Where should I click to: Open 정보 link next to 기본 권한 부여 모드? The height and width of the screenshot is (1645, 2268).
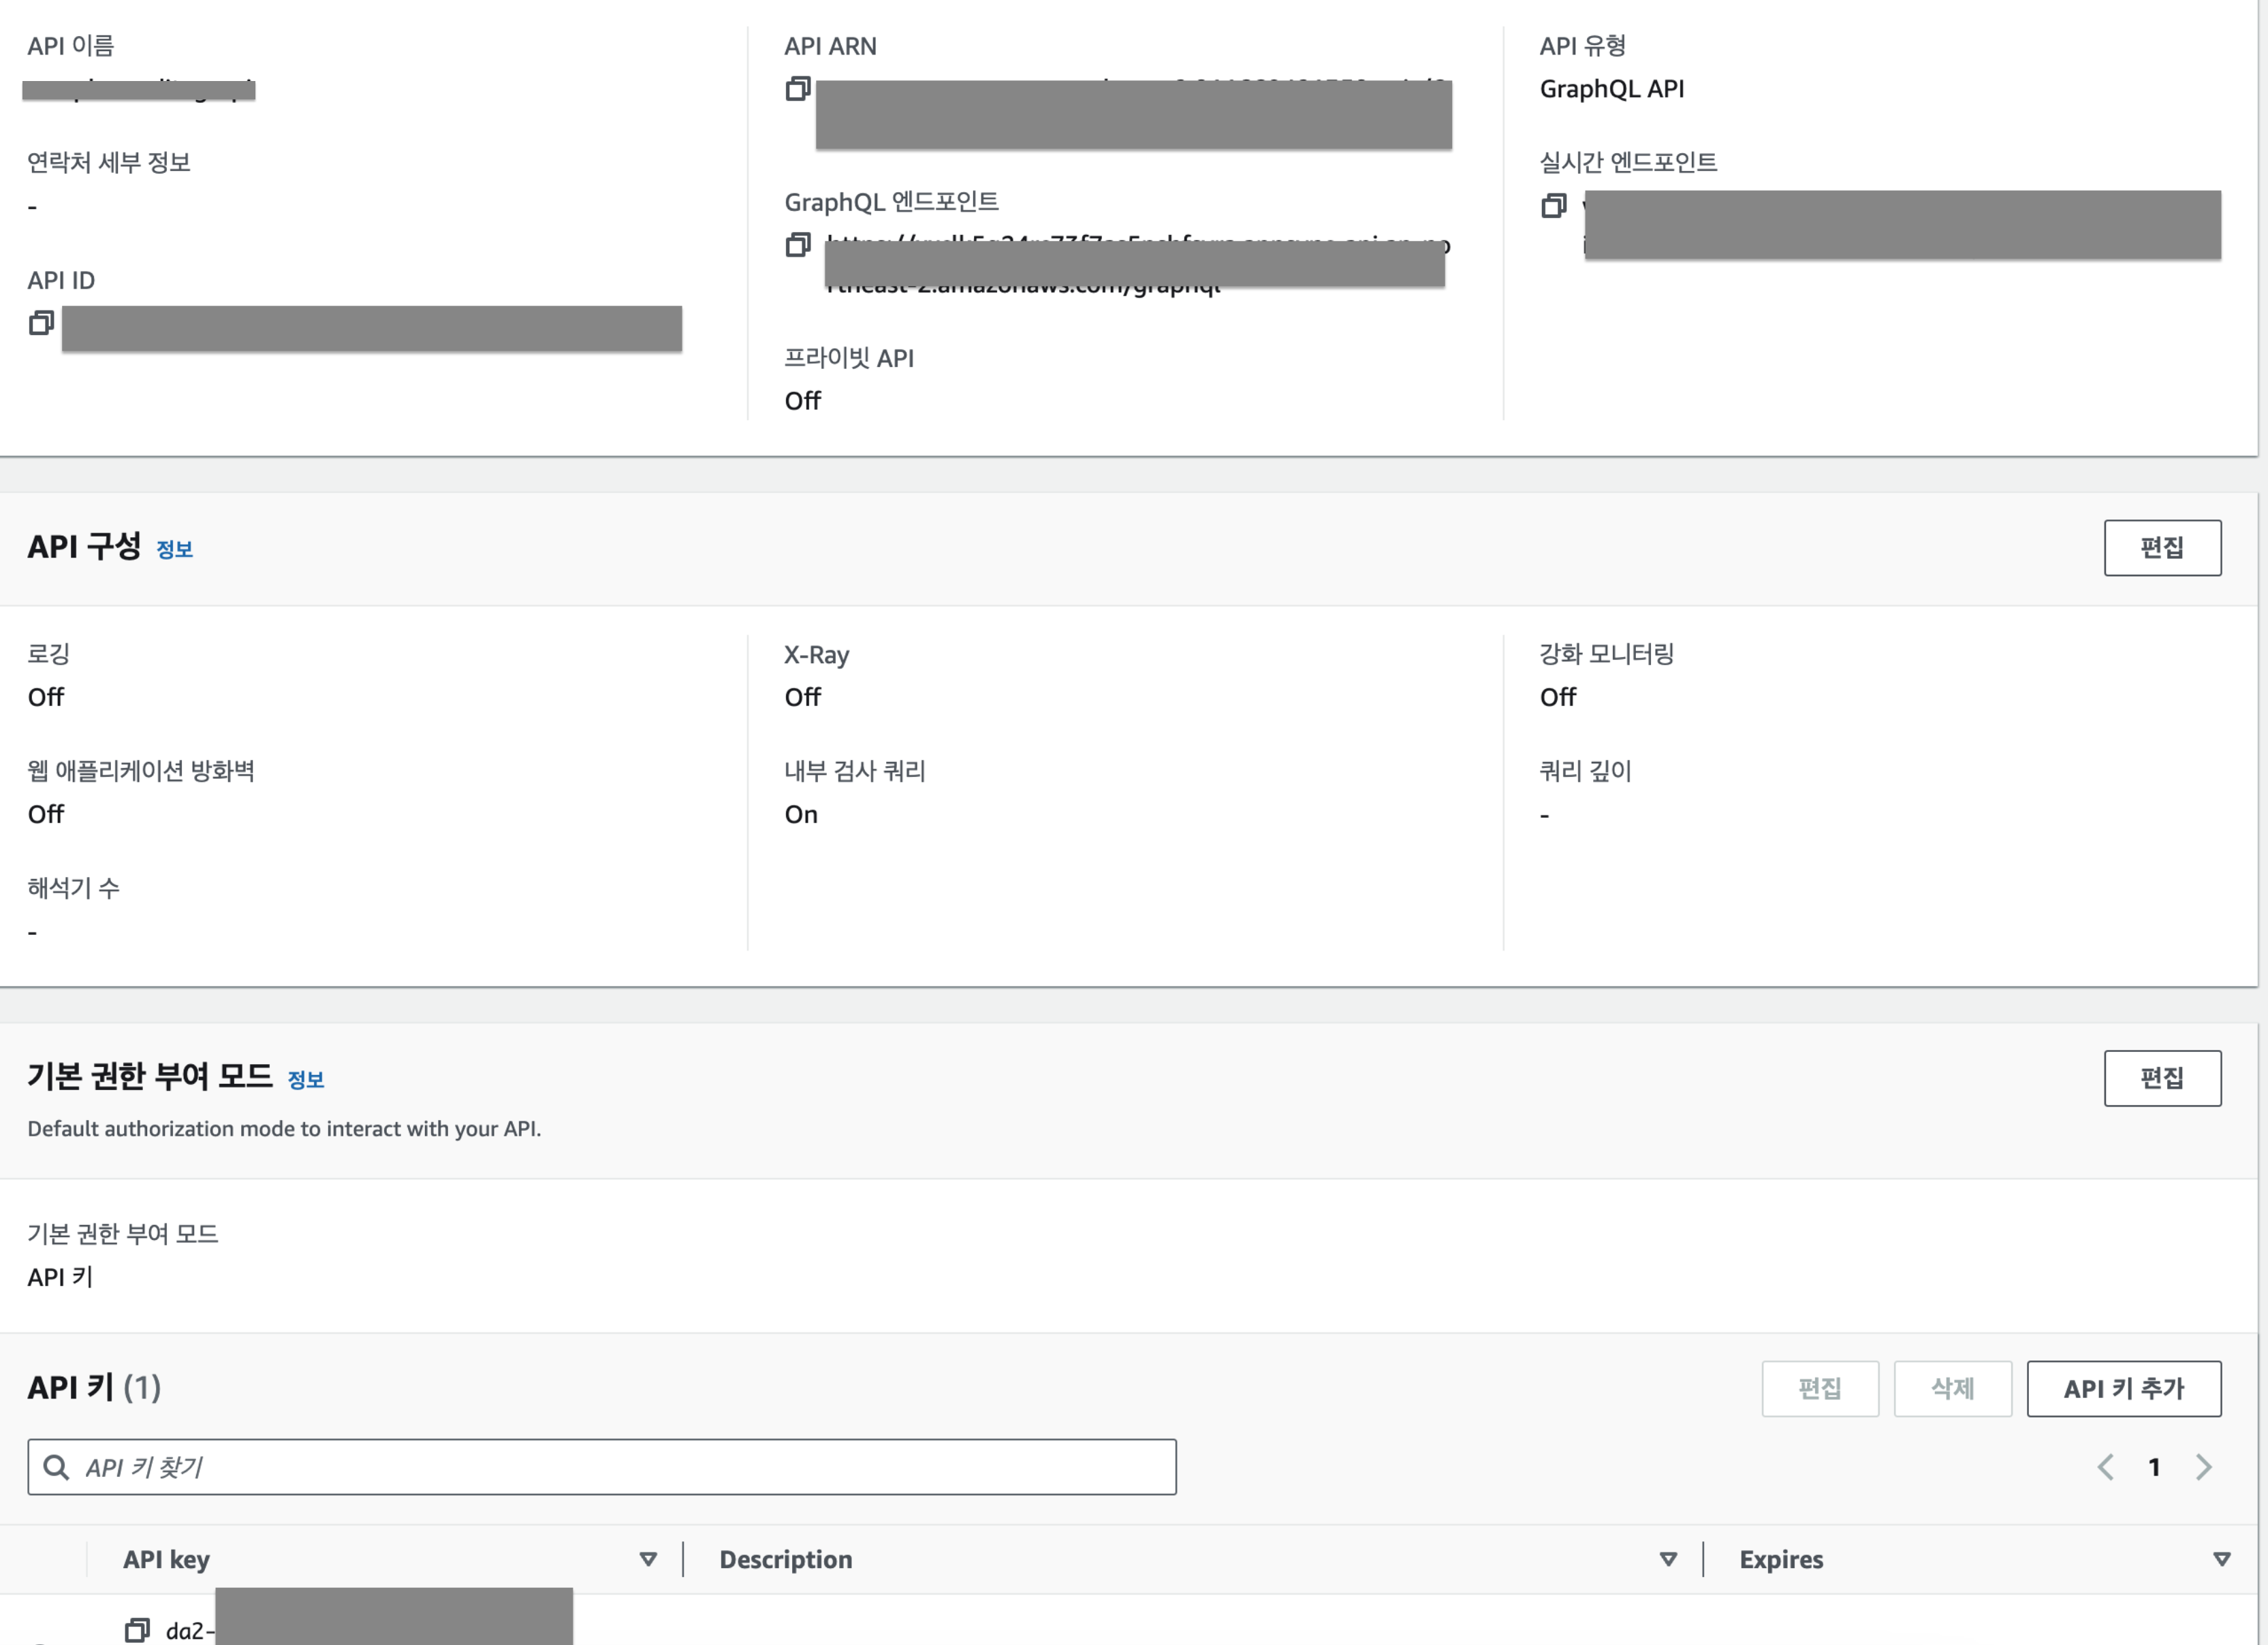tap(306, 1080)
